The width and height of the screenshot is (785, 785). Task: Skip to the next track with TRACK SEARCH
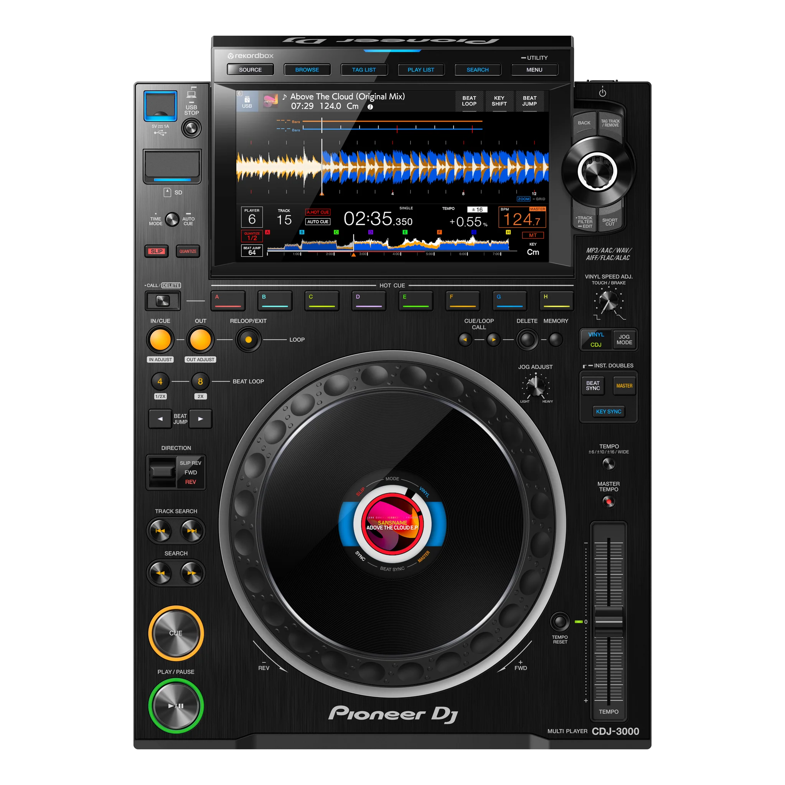coord(192,531)
